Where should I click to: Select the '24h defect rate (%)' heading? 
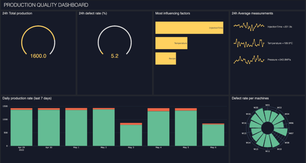click(x=93, y=14)
